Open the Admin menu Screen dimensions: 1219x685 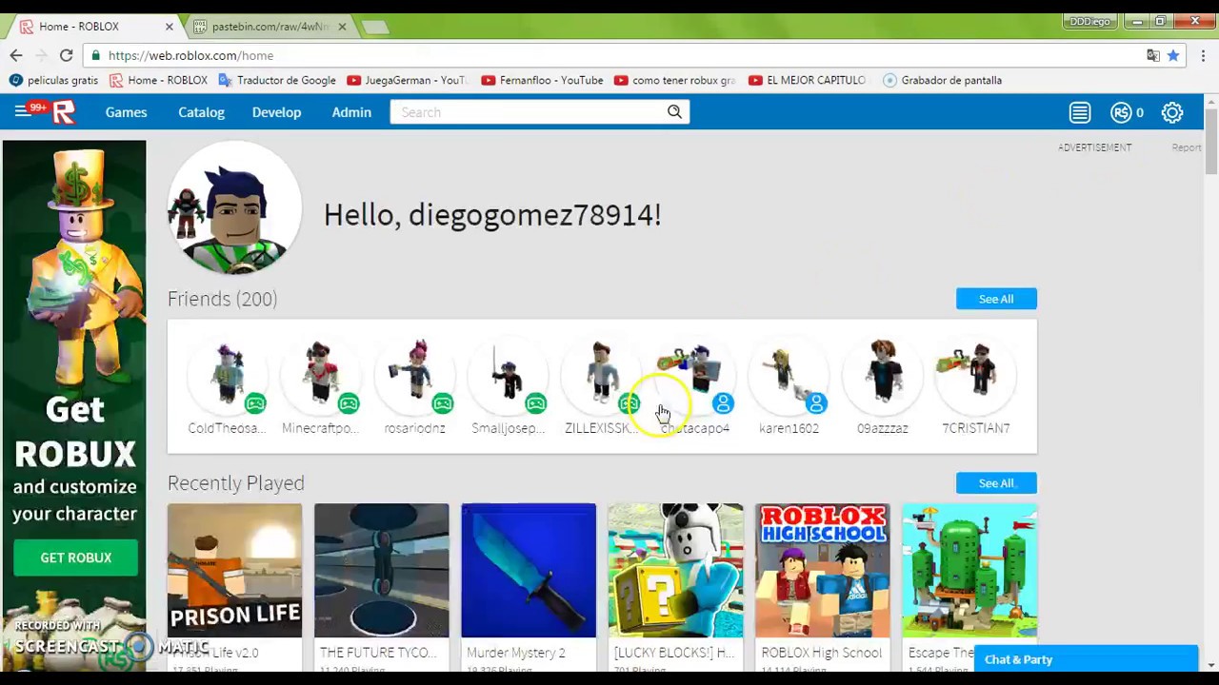pyautogui.click(x=351, y=112)
